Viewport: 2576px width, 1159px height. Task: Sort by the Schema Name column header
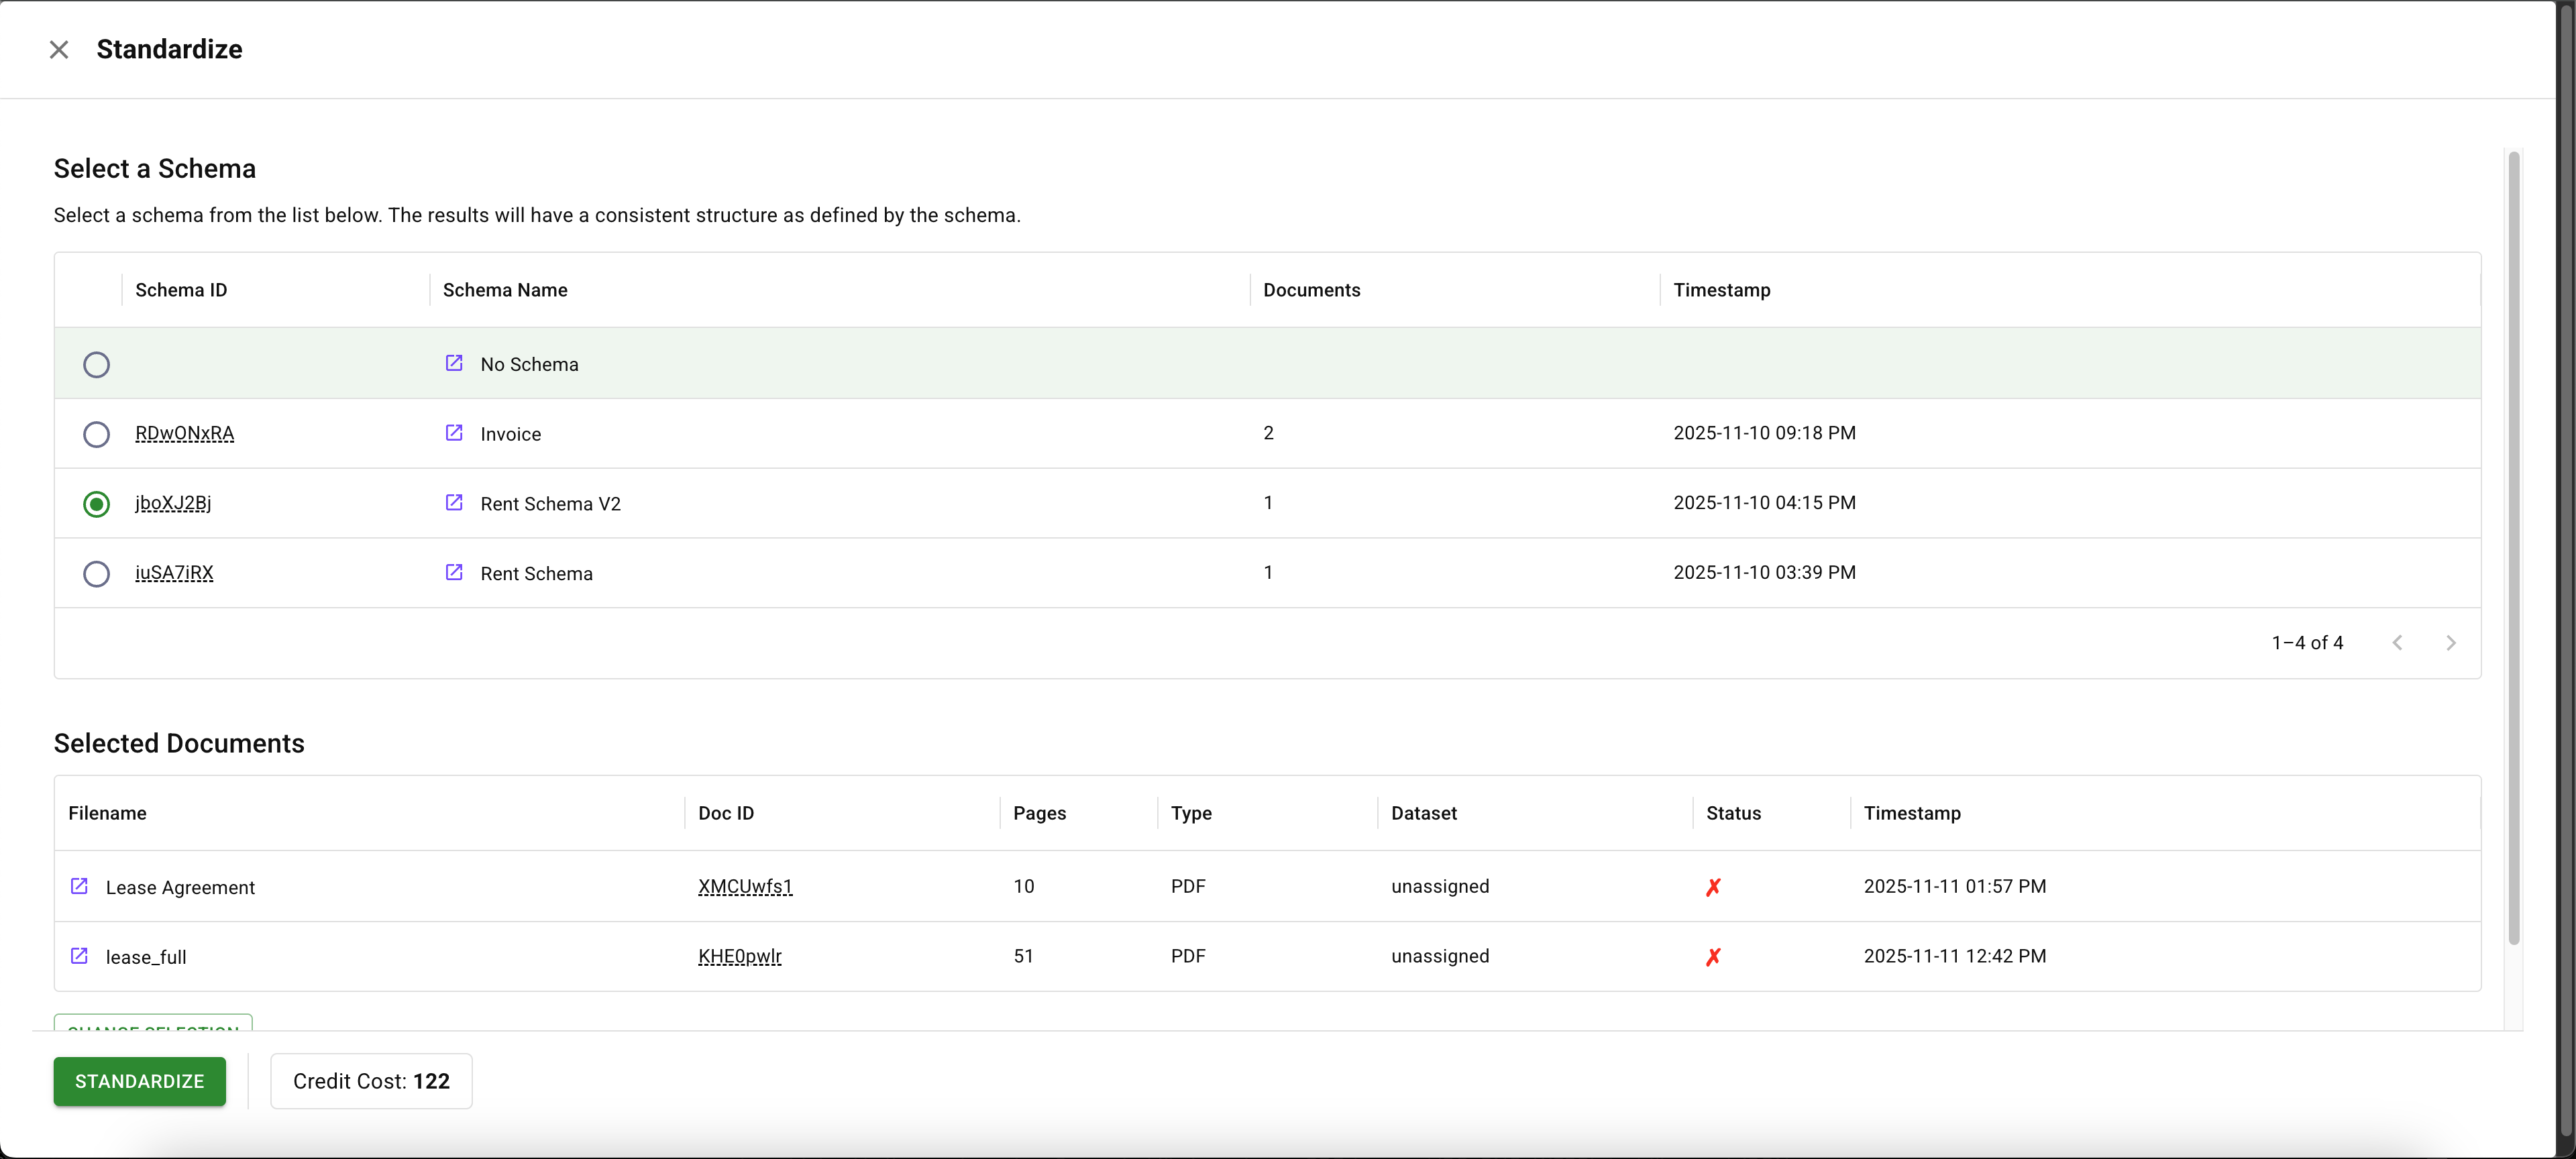click(505, 290)
